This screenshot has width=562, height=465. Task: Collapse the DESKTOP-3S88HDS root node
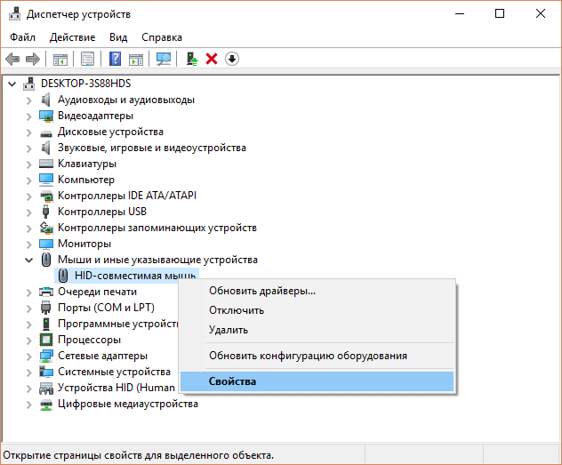pos(12,84)
